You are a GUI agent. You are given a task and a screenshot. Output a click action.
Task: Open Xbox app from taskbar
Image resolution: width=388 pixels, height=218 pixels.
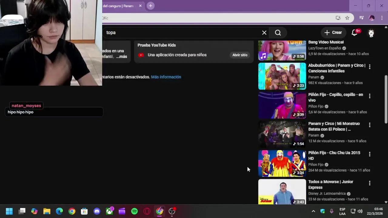pyautogui.click(x=109, y=211)
